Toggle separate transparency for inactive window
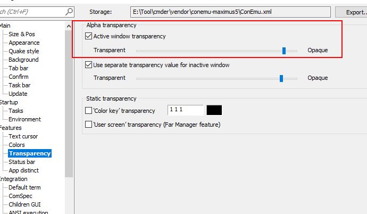The width and height of the screenshot is (367, 214). (89, 65)
